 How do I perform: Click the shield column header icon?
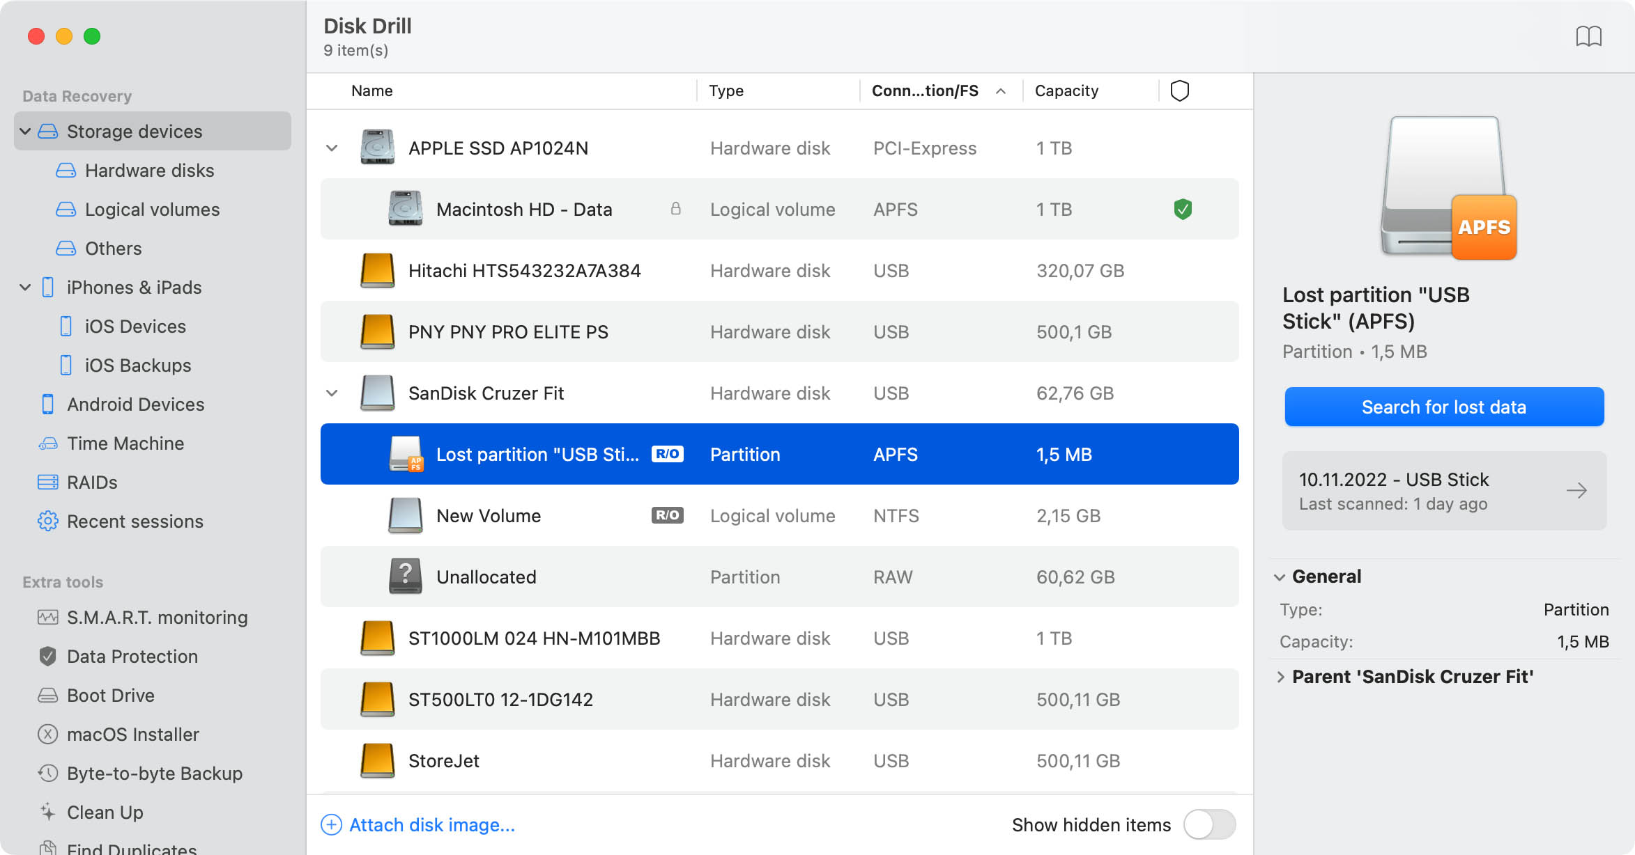[x=1179, y=91]
